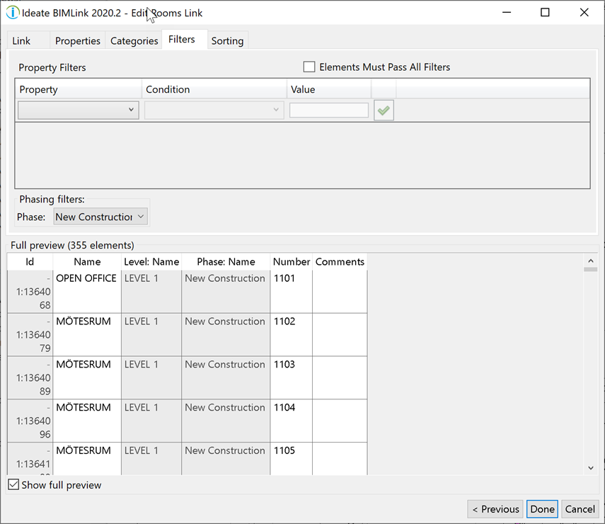Click the Id column header
605x524 pixels.
30,261
